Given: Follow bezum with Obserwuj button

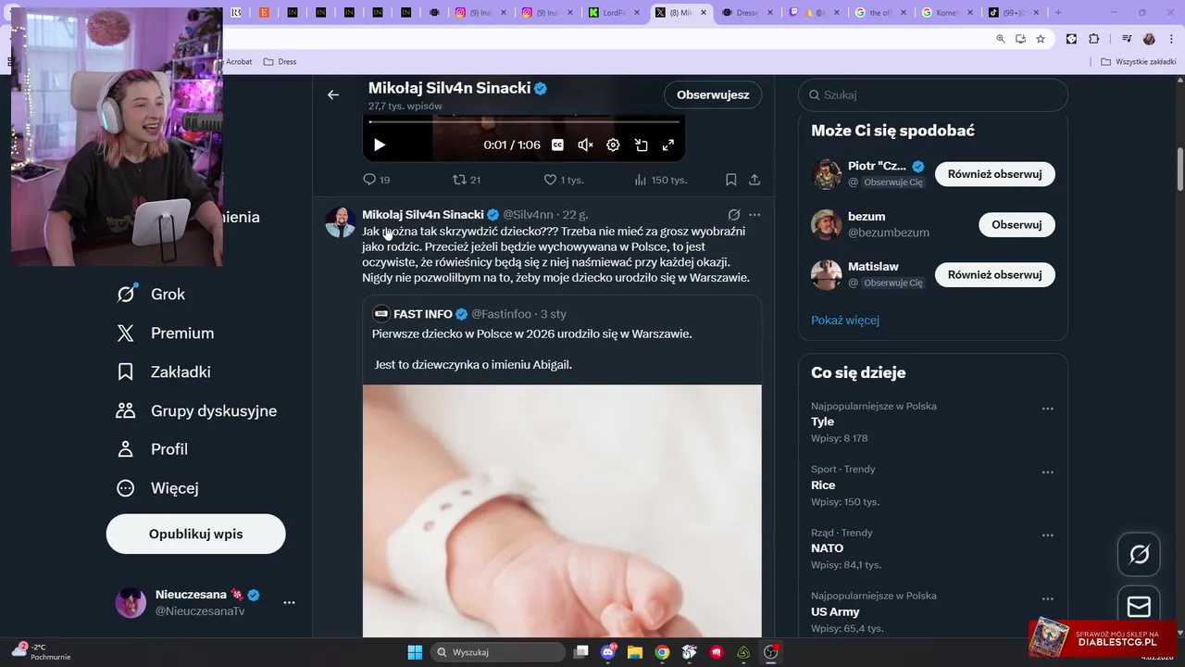Looking at the screenshot, I should (1017, 224).
